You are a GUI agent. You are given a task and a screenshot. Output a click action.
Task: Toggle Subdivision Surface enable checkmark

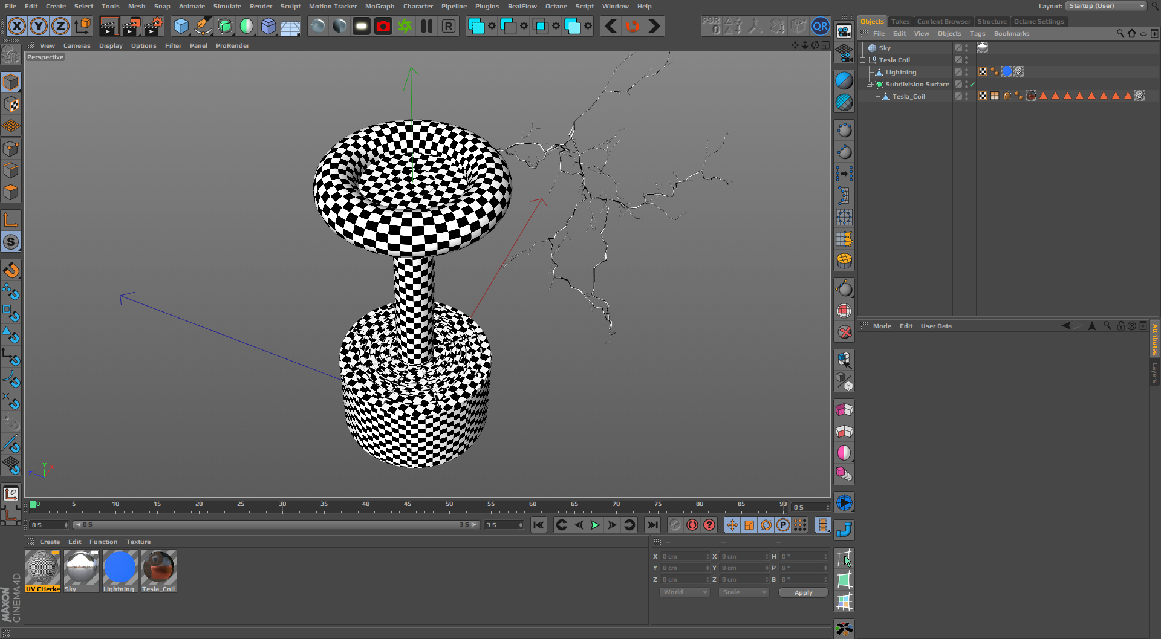pyautogui.click(x=972, y=85)
